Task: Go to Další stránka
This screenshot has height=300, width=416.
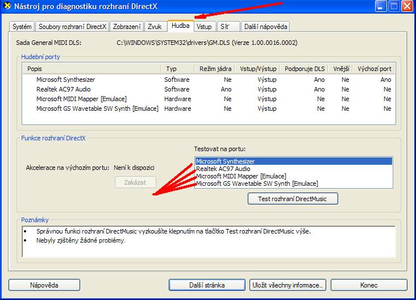Action: coord(208,285)
